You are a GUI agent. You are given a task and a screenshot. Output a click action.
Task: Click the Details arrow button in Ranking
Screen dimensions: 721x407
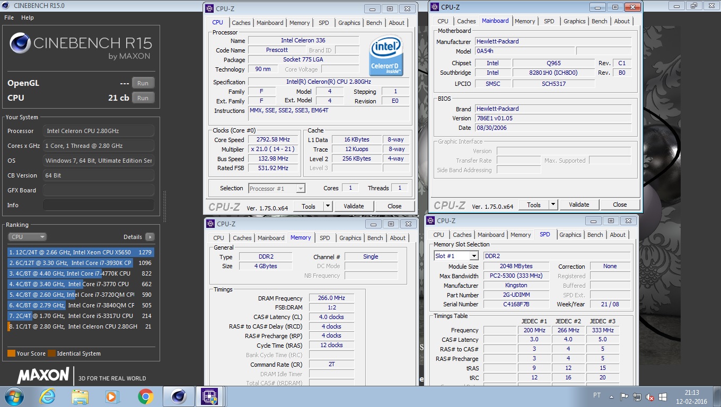point(150,237)
